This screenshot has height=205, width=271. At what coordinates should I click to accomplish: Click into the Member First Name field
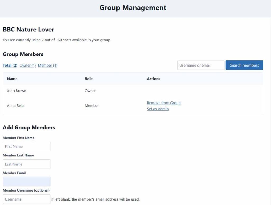26,146
